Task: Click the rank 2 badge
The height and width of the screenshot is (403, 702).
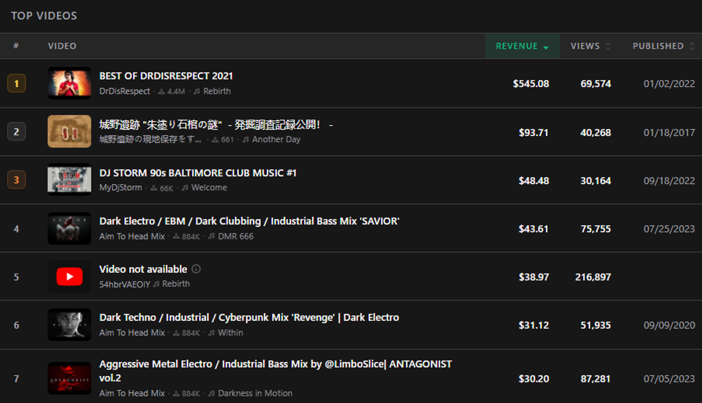Action: [x=17, y=132]
